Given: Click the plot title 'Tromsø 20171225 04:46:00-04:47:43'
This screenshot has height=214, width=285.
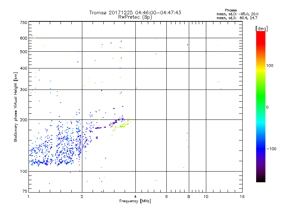Looking at the screenshot, I should point(135,12).
